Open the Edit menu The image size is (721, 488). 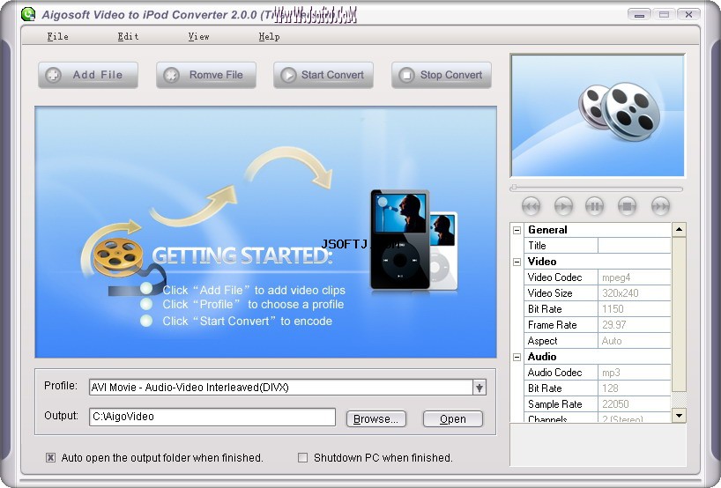point(128,36)
